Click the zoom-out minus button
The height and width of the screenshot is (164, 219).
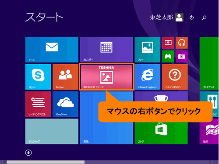217,162
